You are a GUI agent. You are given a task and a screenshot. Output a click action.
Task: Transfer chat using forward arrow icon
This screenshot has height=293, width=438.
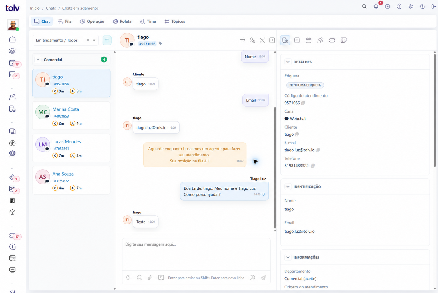242,40
